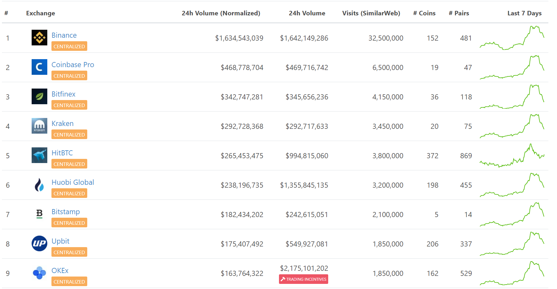Open the Coinbase Pro exchange link
The image size is (557, 289).
pos(73,65)
